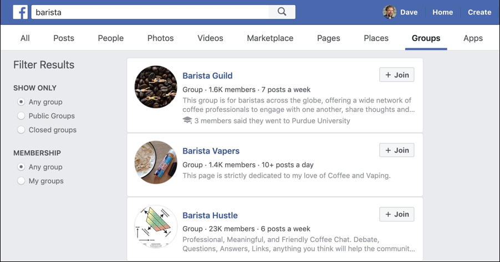Open the Barista Vapers title link
Screen dimensions: 500x262
point(211,151)
